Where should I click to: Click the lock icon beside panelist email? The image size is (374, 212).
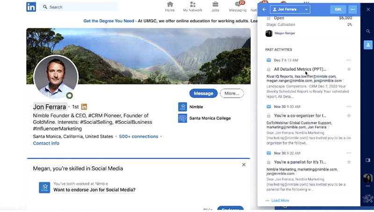pyautogui.click(x=268, y=162)
